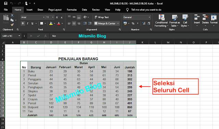Open Format as Table gallery
The image size is (219, 129).
pos(175,21)
